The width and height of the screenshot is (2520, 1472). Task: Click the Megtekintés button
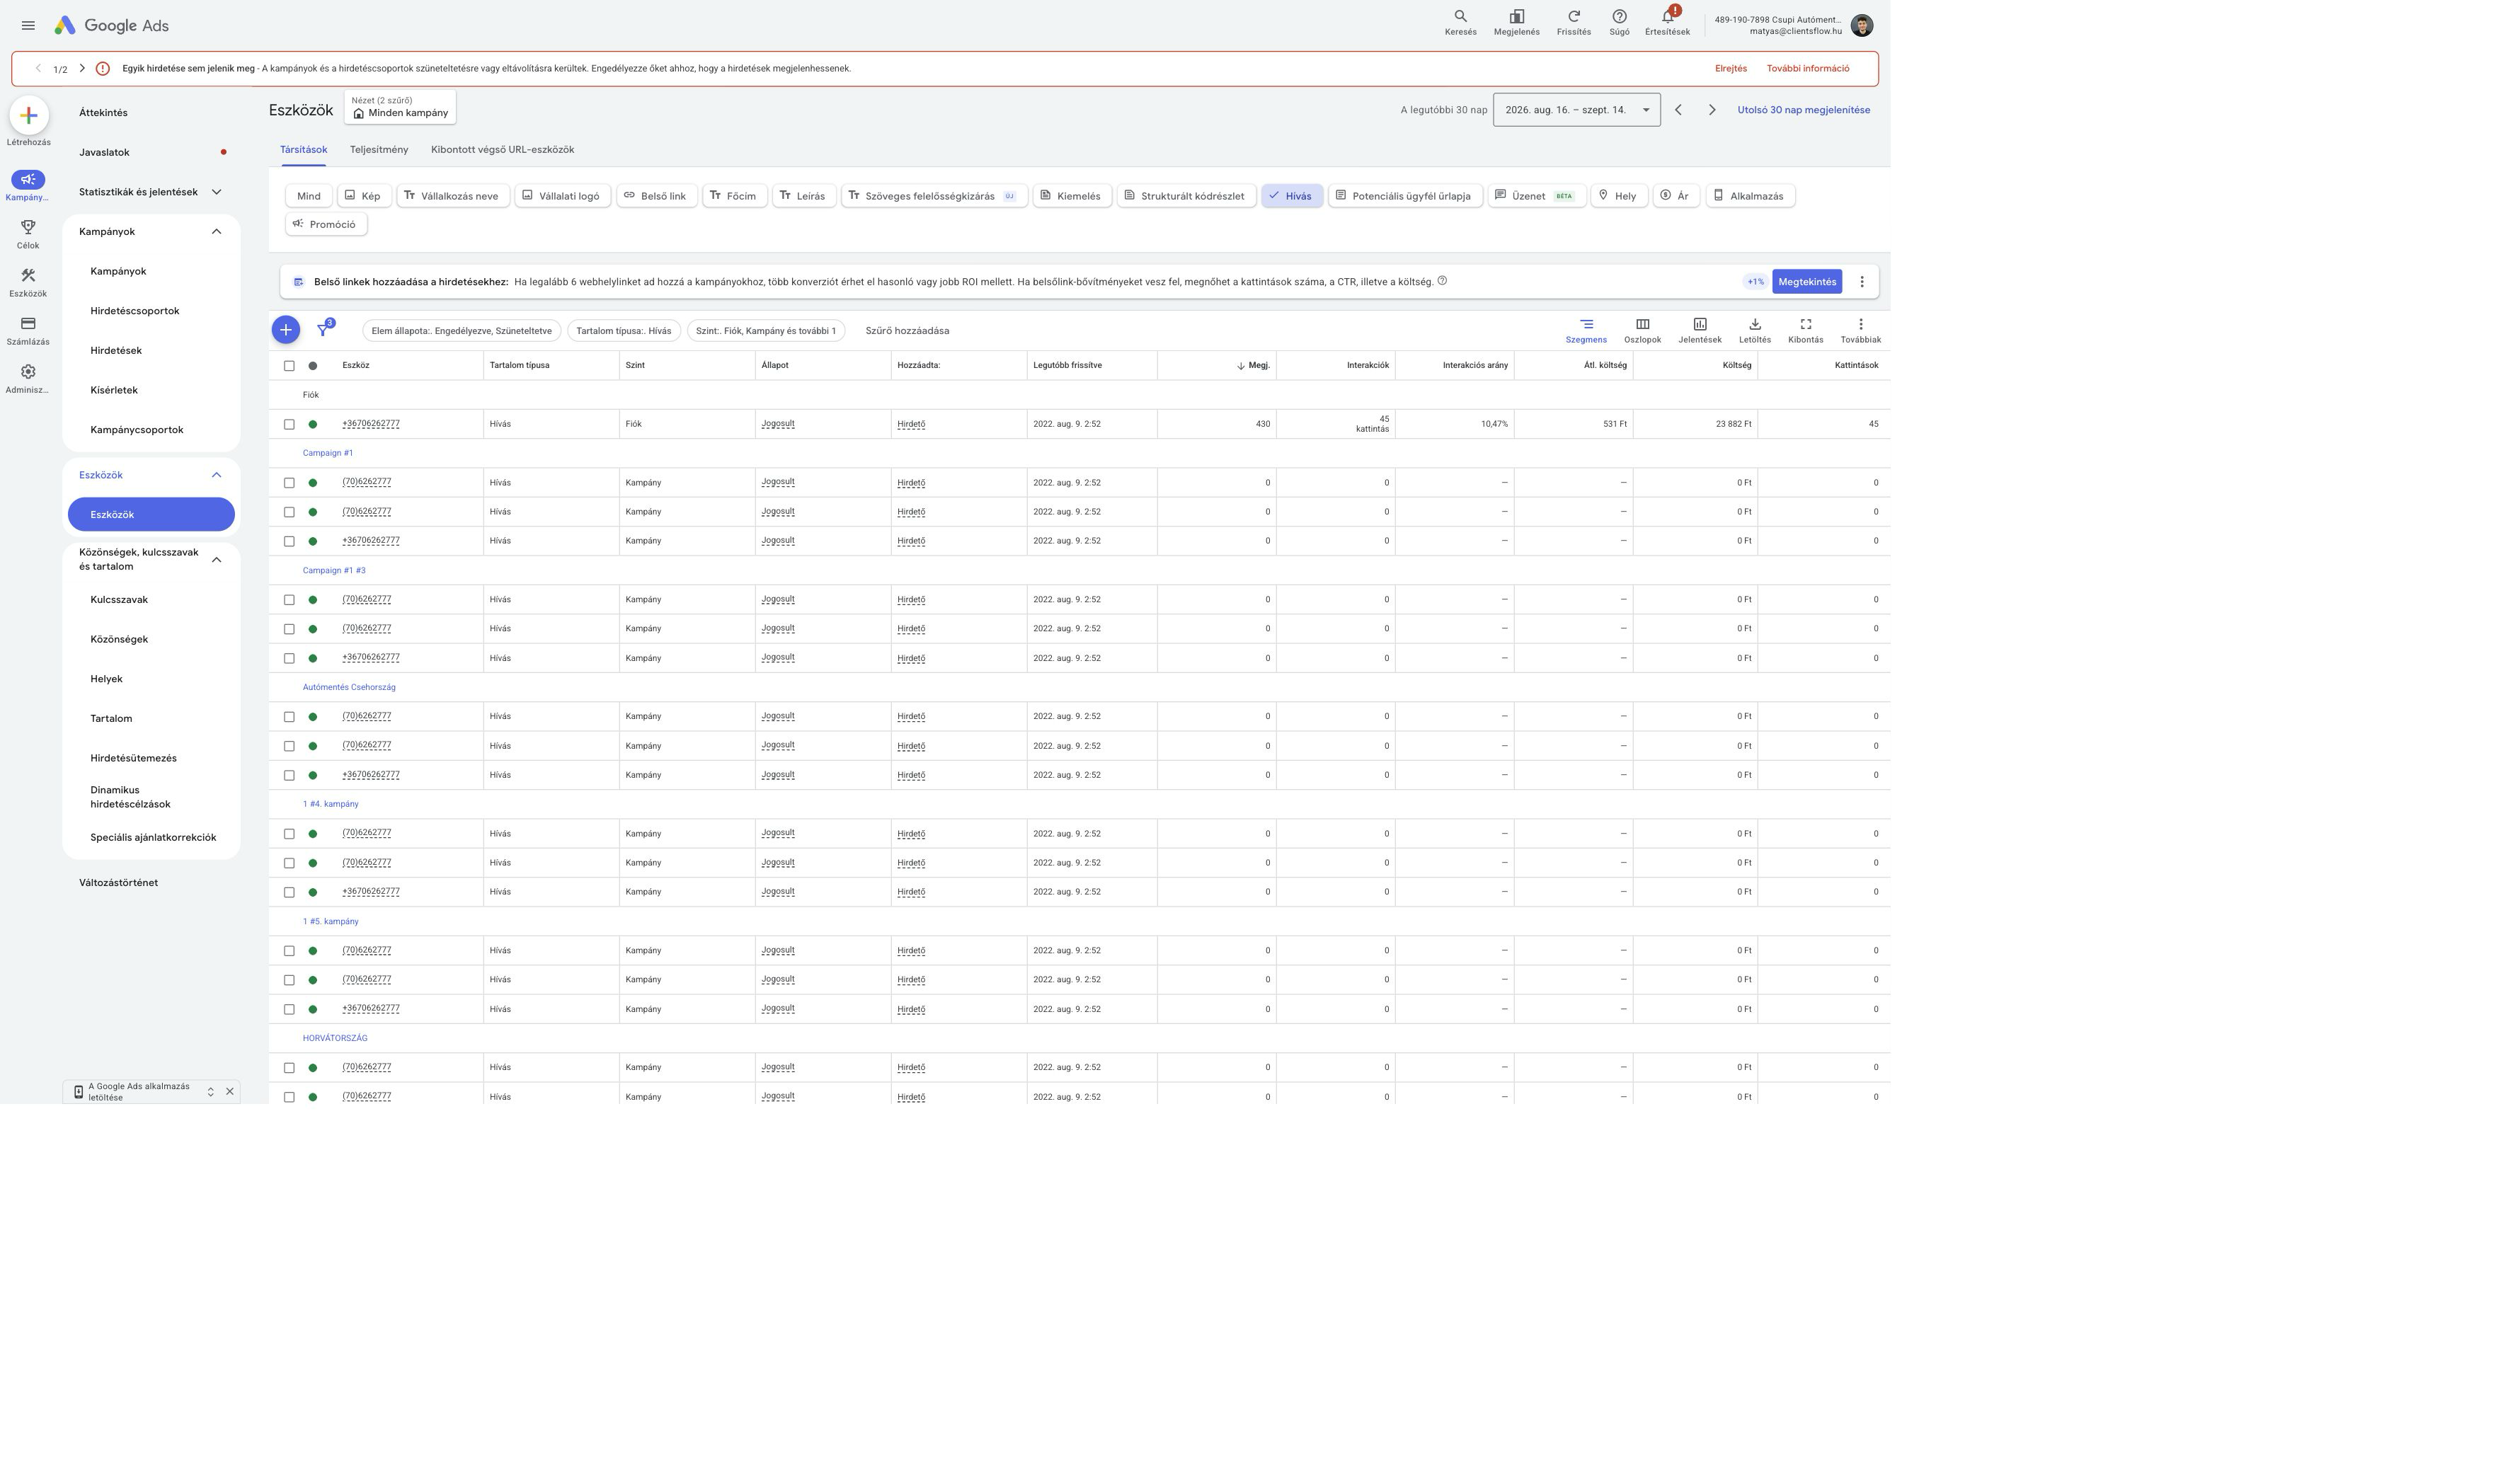coord(1806,282)
